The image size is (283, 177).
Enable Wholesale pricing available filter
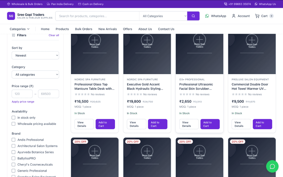[13, 124]
